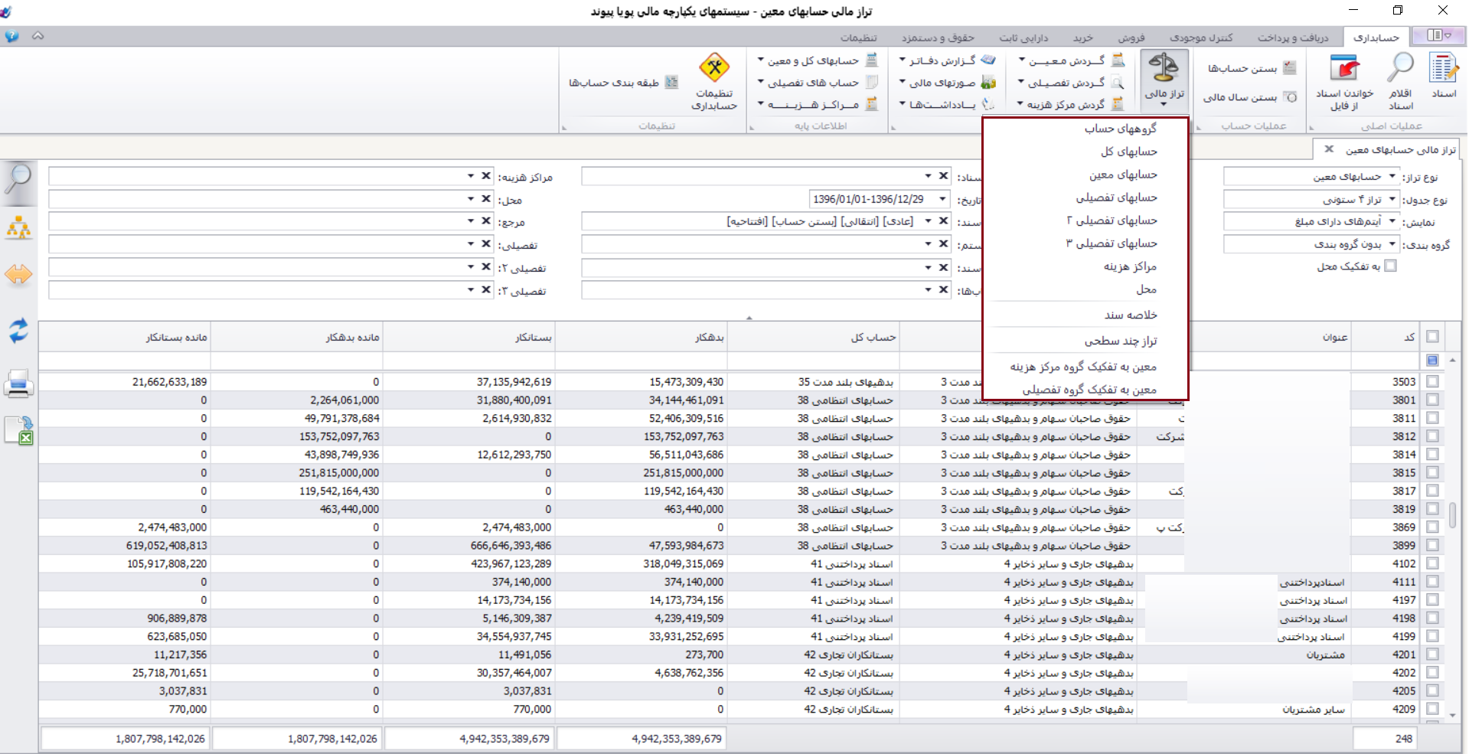The width and height of the screenshot is (1469, 754).
Task: Check the row checkbox for code 4201
Action: tap(1432, 654)
